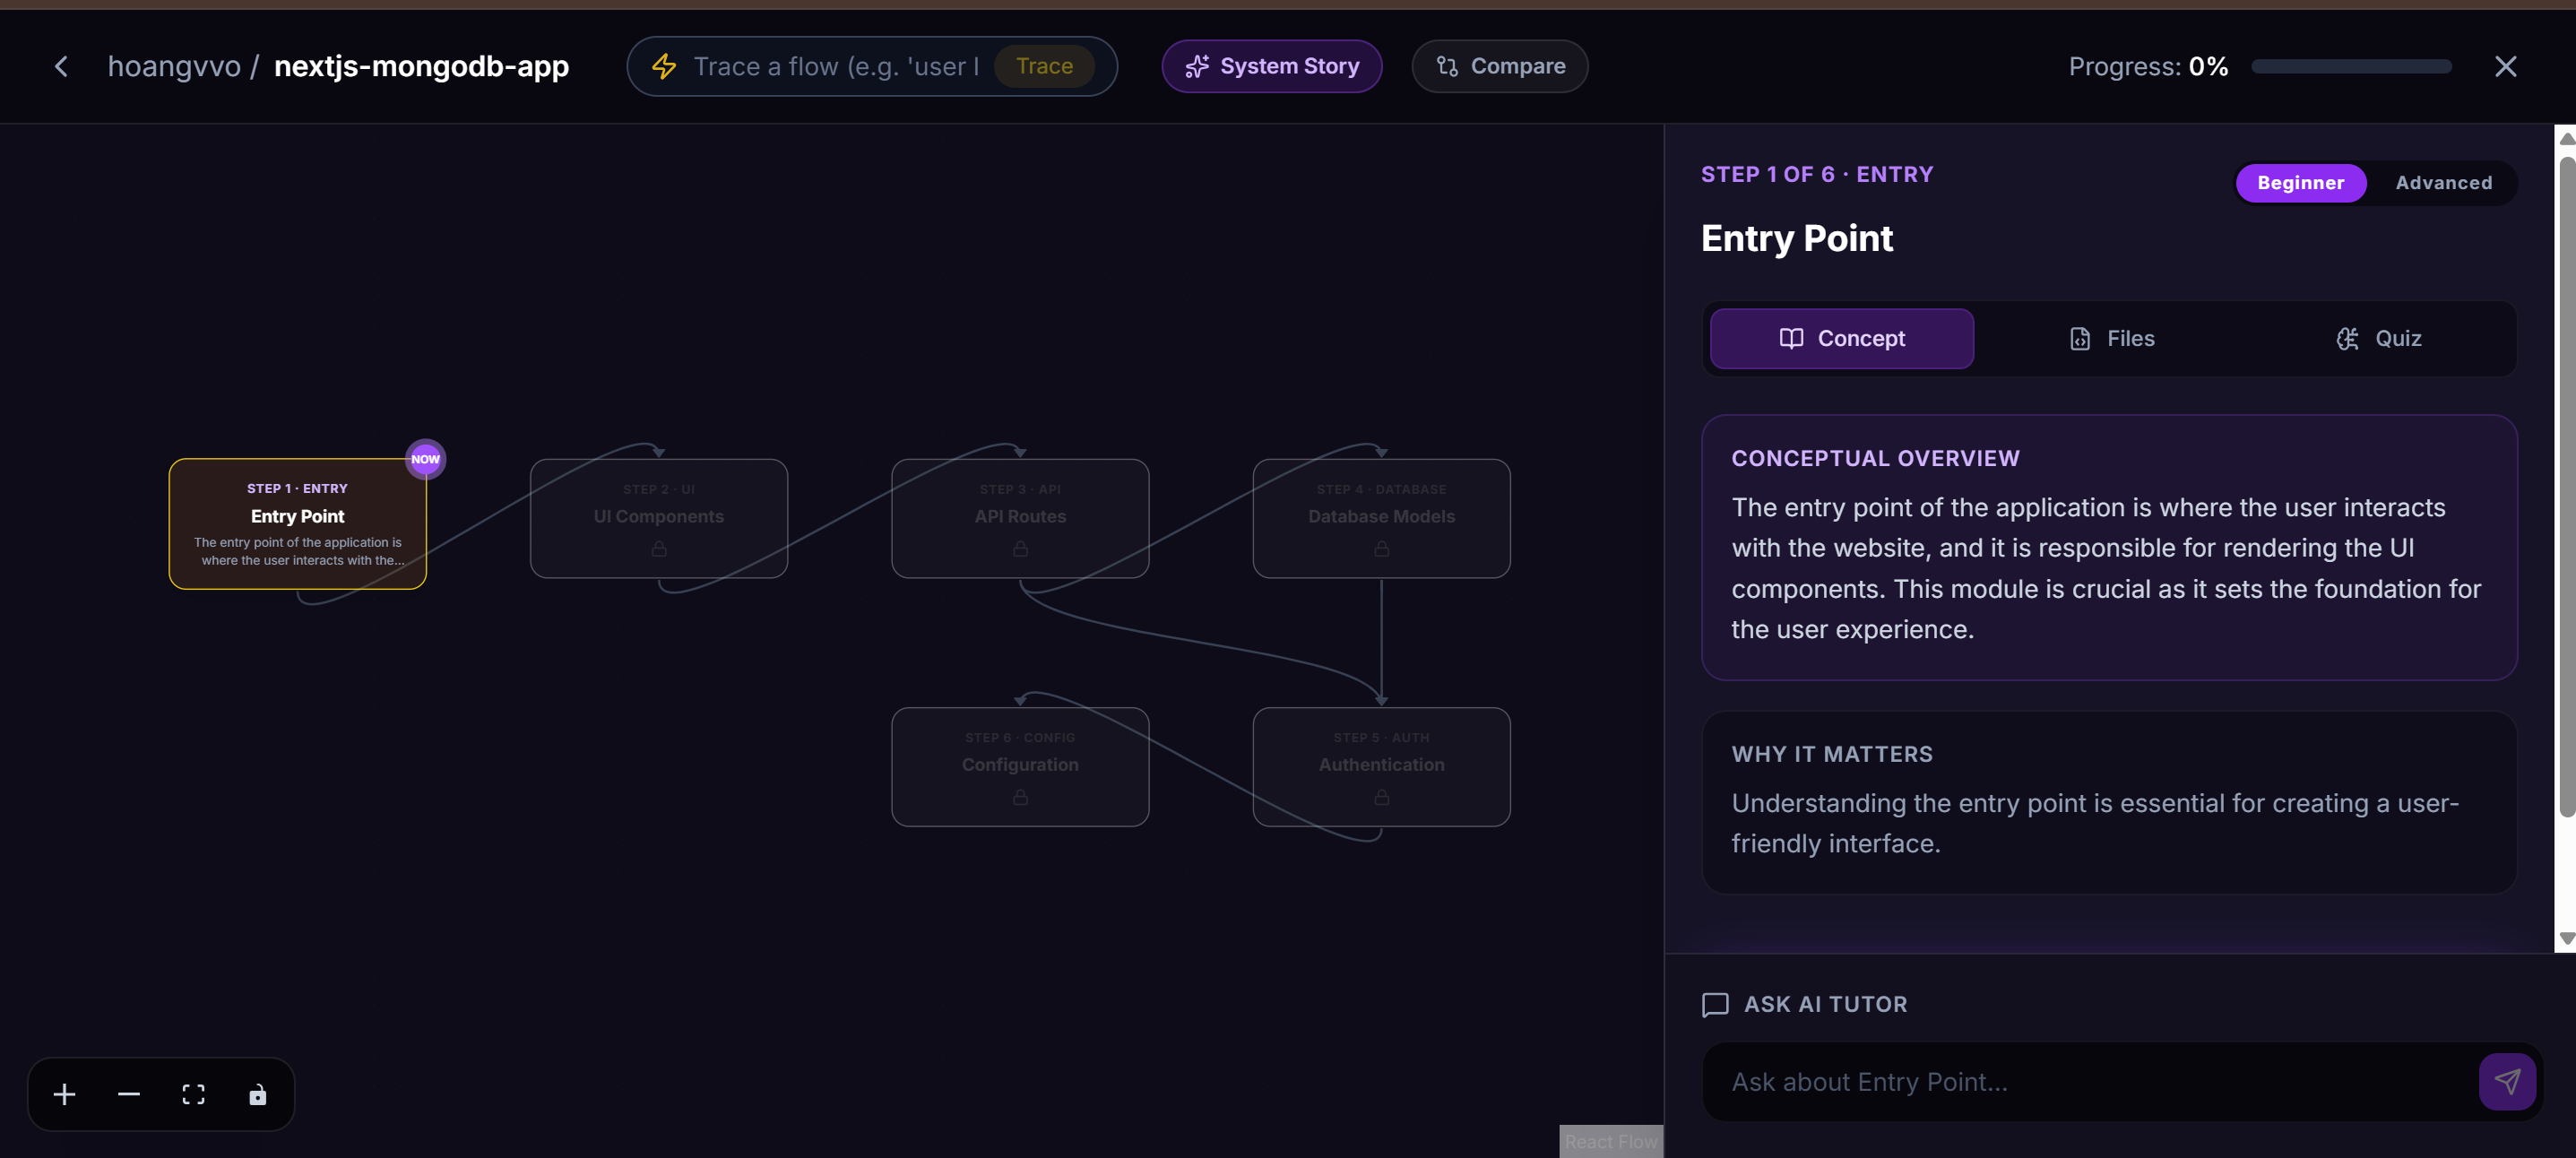Viewport: 2576px width, 1158px height.
Task: Fit the flow view to screen
Action: point(193,1094)
